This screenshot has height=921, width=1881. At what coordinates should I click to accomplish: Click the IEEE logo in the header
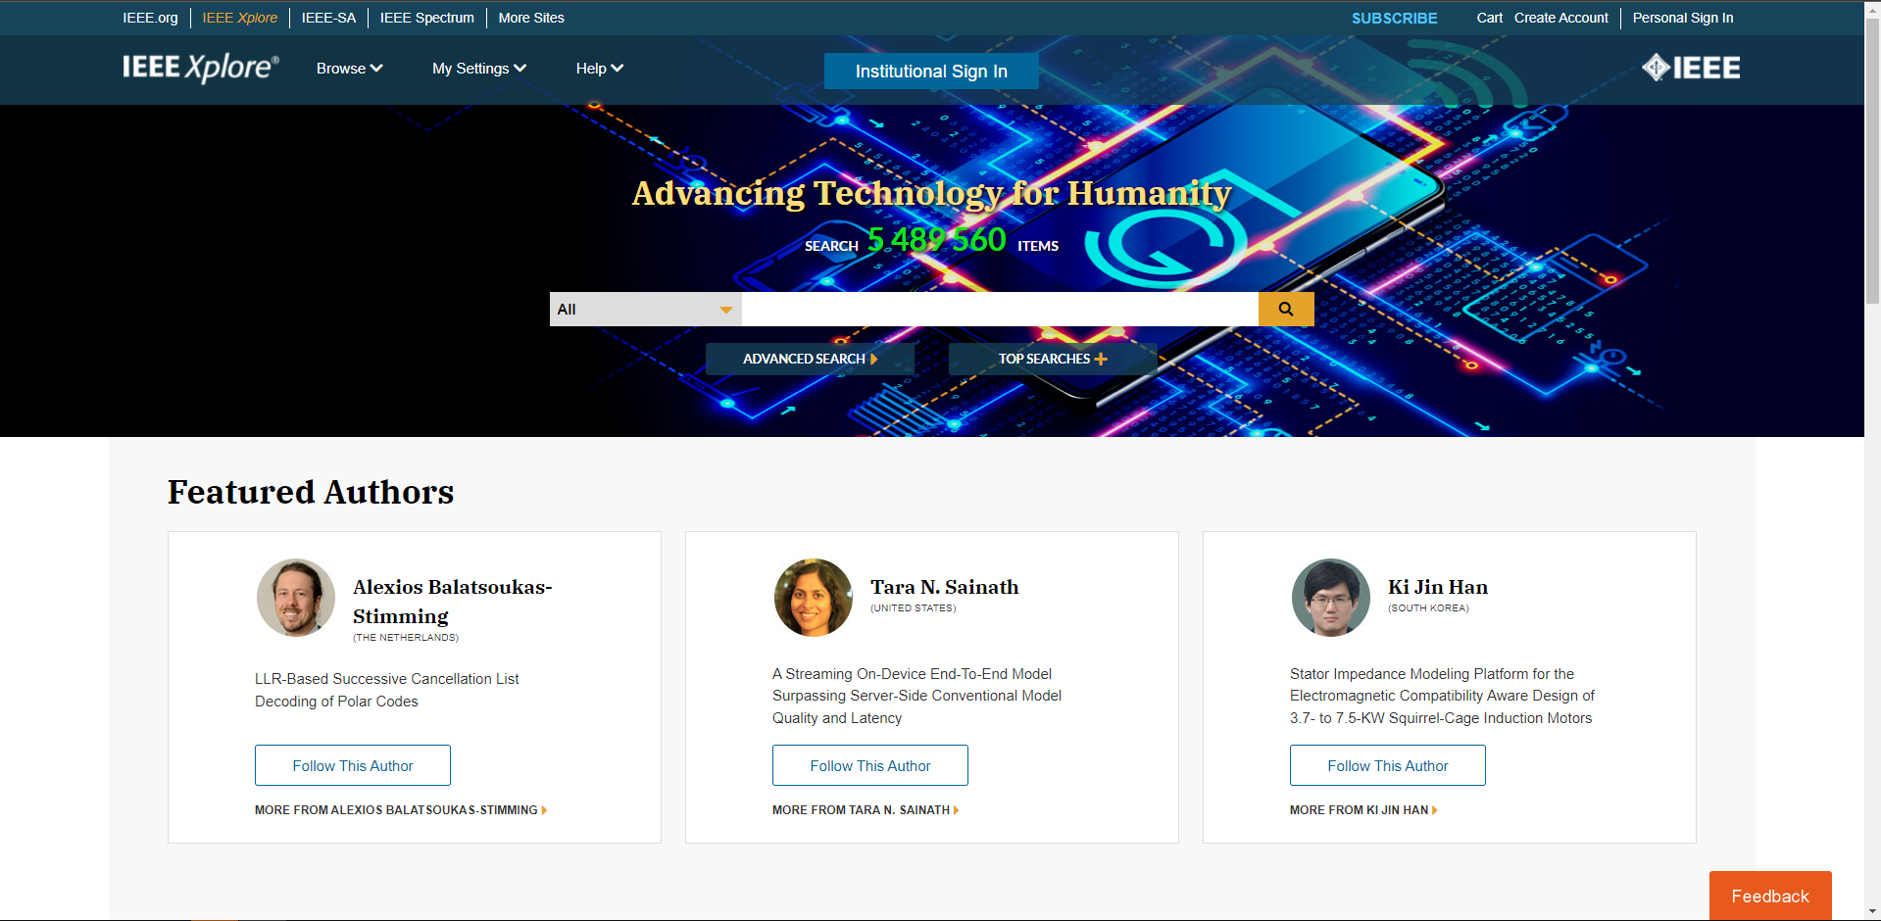pos(1691,68)
